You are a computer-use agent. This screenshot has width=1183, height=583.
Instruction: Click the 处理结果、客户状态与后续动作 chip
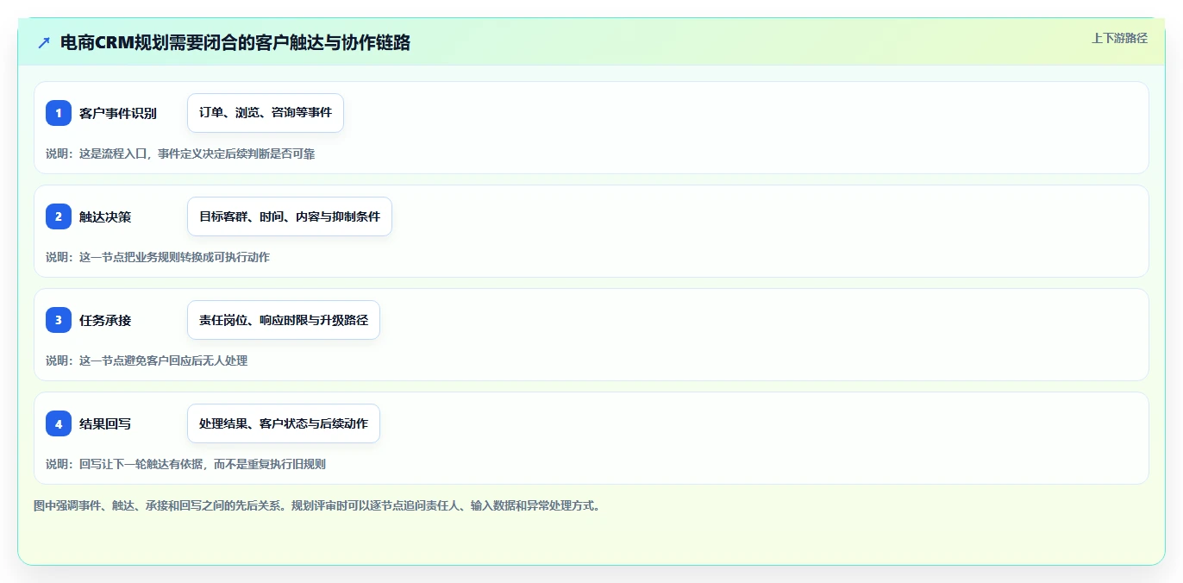[x=284, y=423]
